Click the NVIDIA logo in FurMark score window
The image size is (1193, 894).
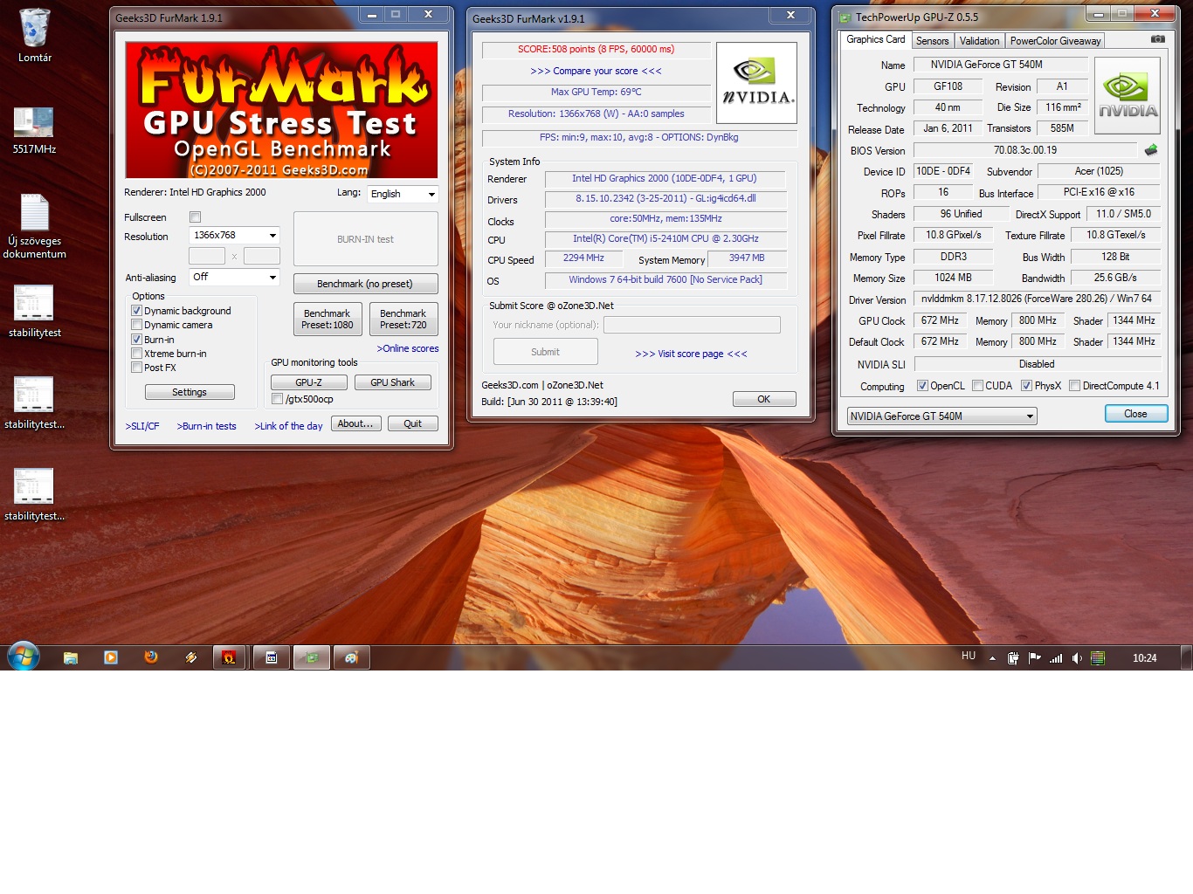coord(756,84)
